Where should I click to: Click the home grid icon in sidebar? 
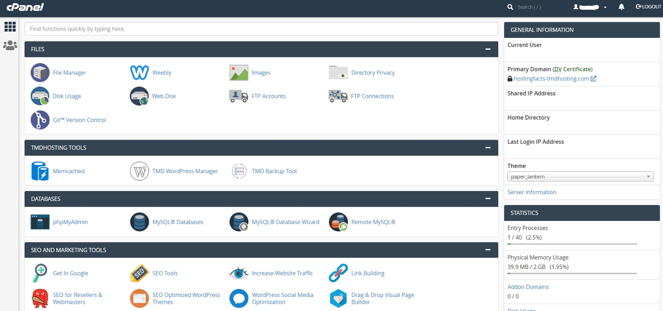coord(10,26)
